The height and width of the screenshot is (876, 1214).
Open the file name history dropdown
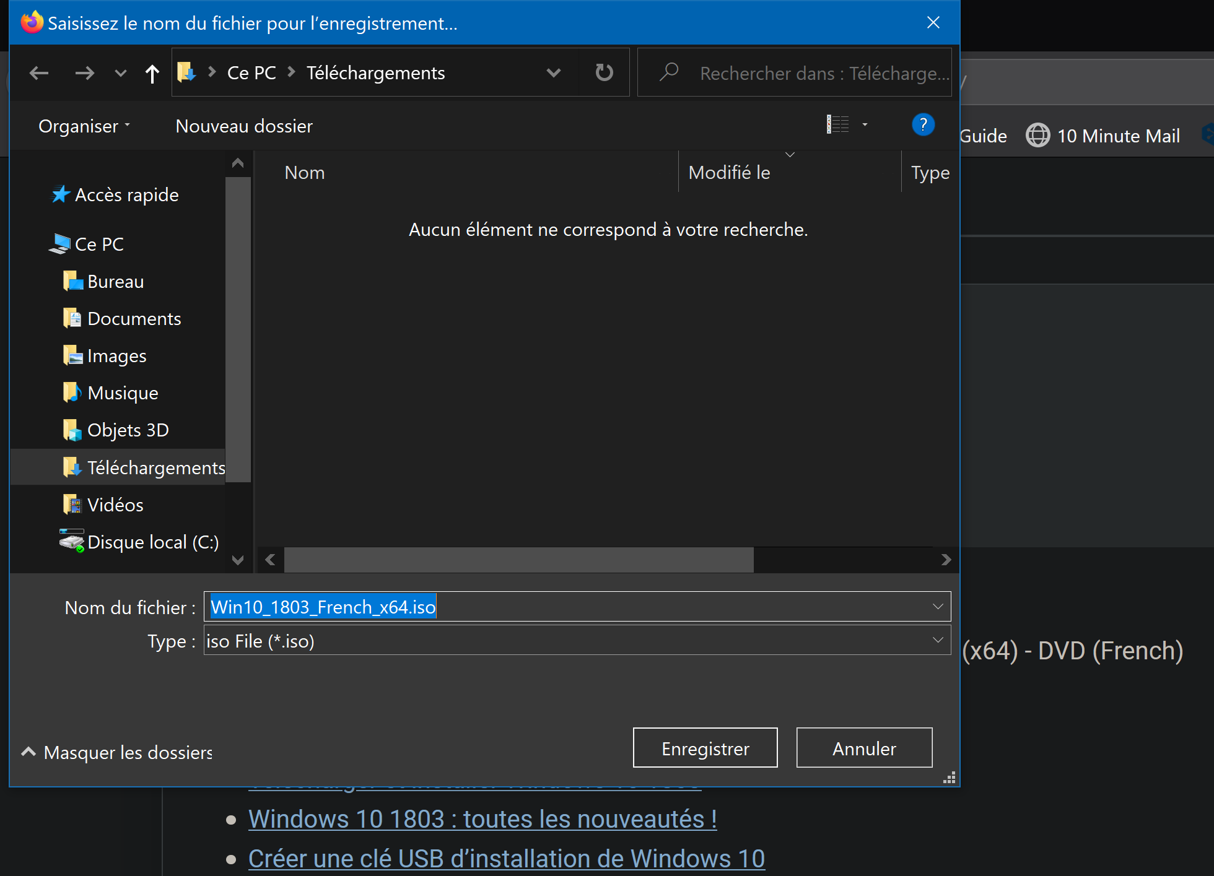(x=938, y=607)
